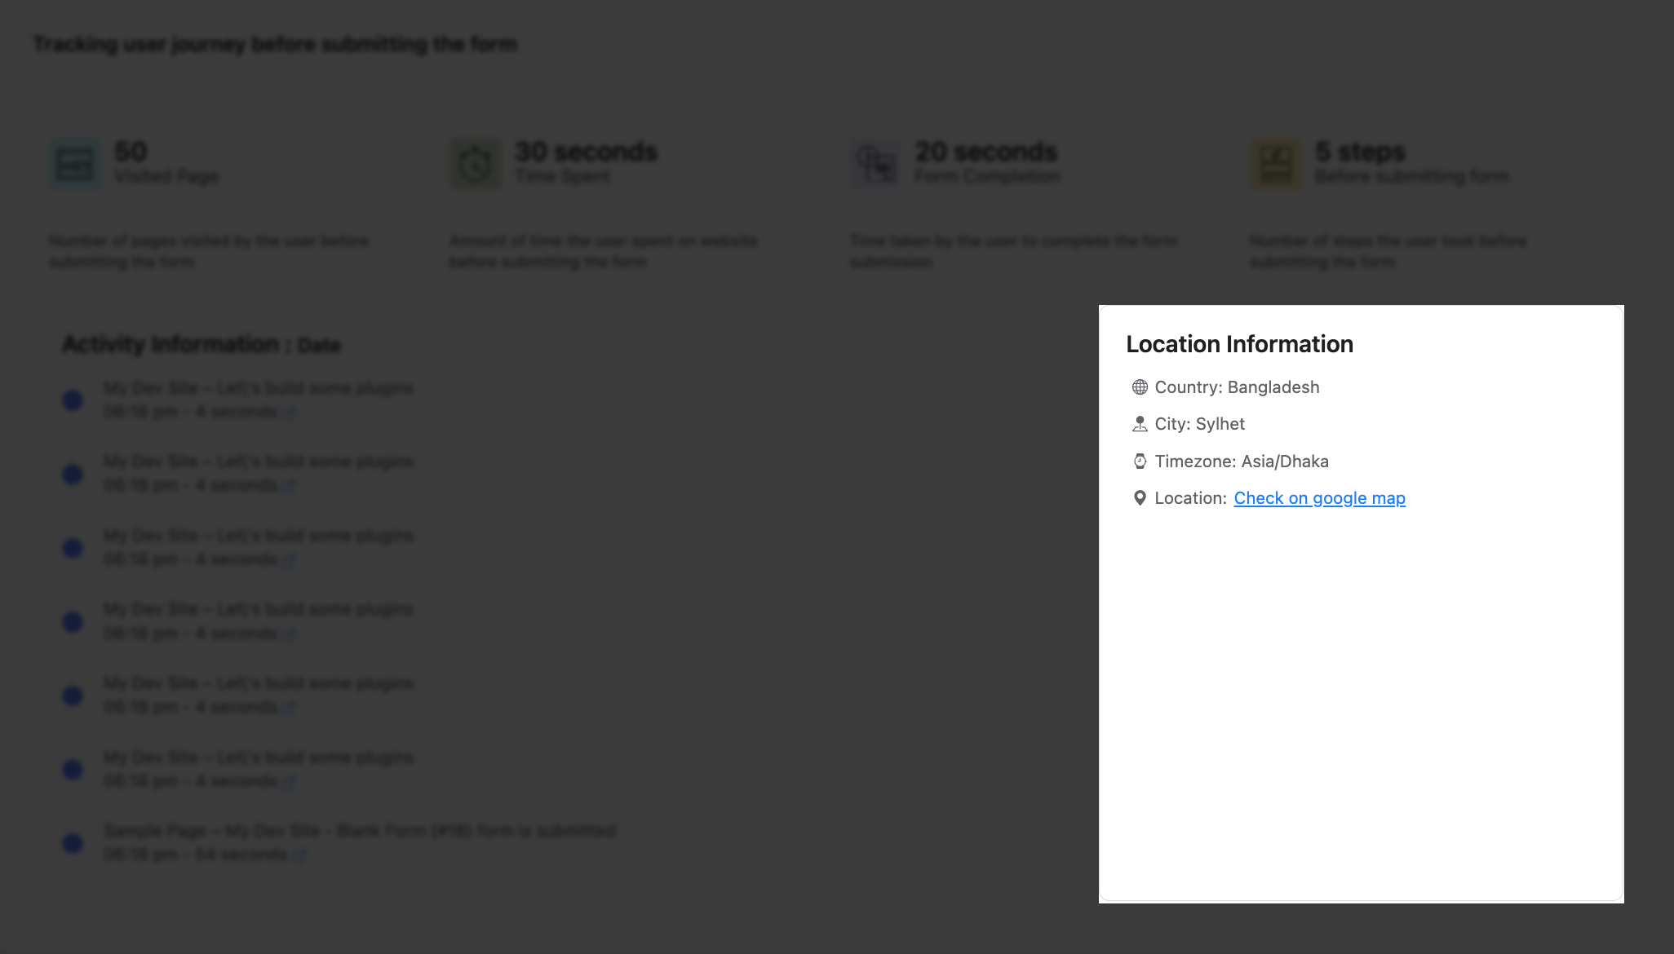Open the Check on google map link

(x=1319, y=498)
